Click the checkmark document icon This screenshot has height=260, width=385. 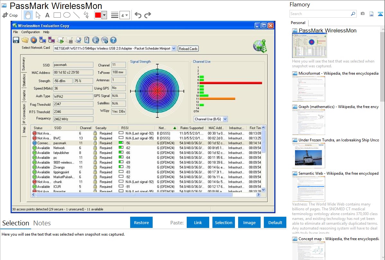coord(78,40)
